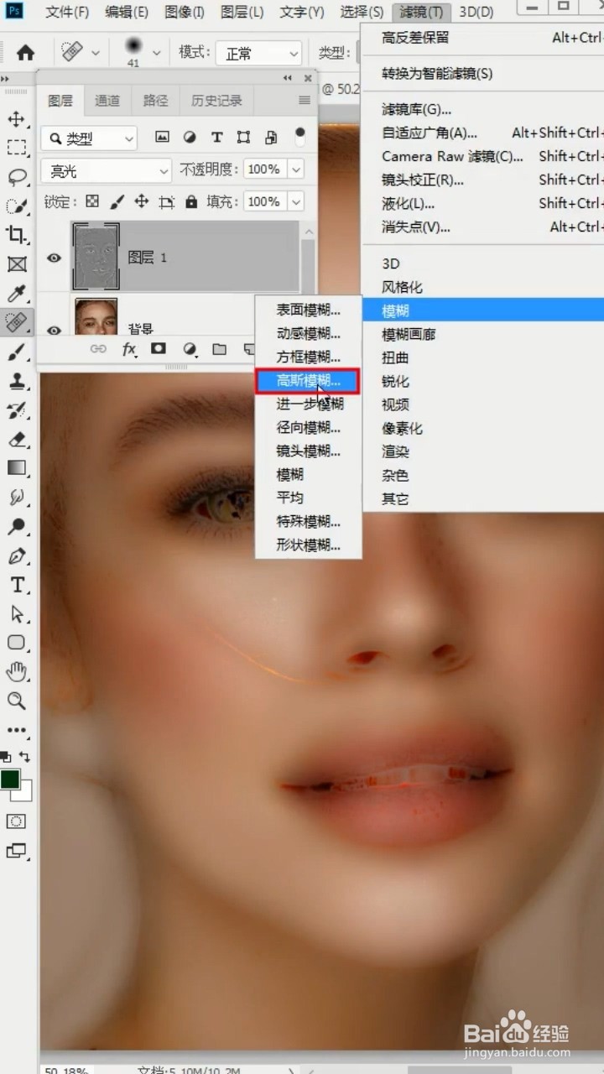
Task: Select the Eraser tool
Action: click(16, 439)
